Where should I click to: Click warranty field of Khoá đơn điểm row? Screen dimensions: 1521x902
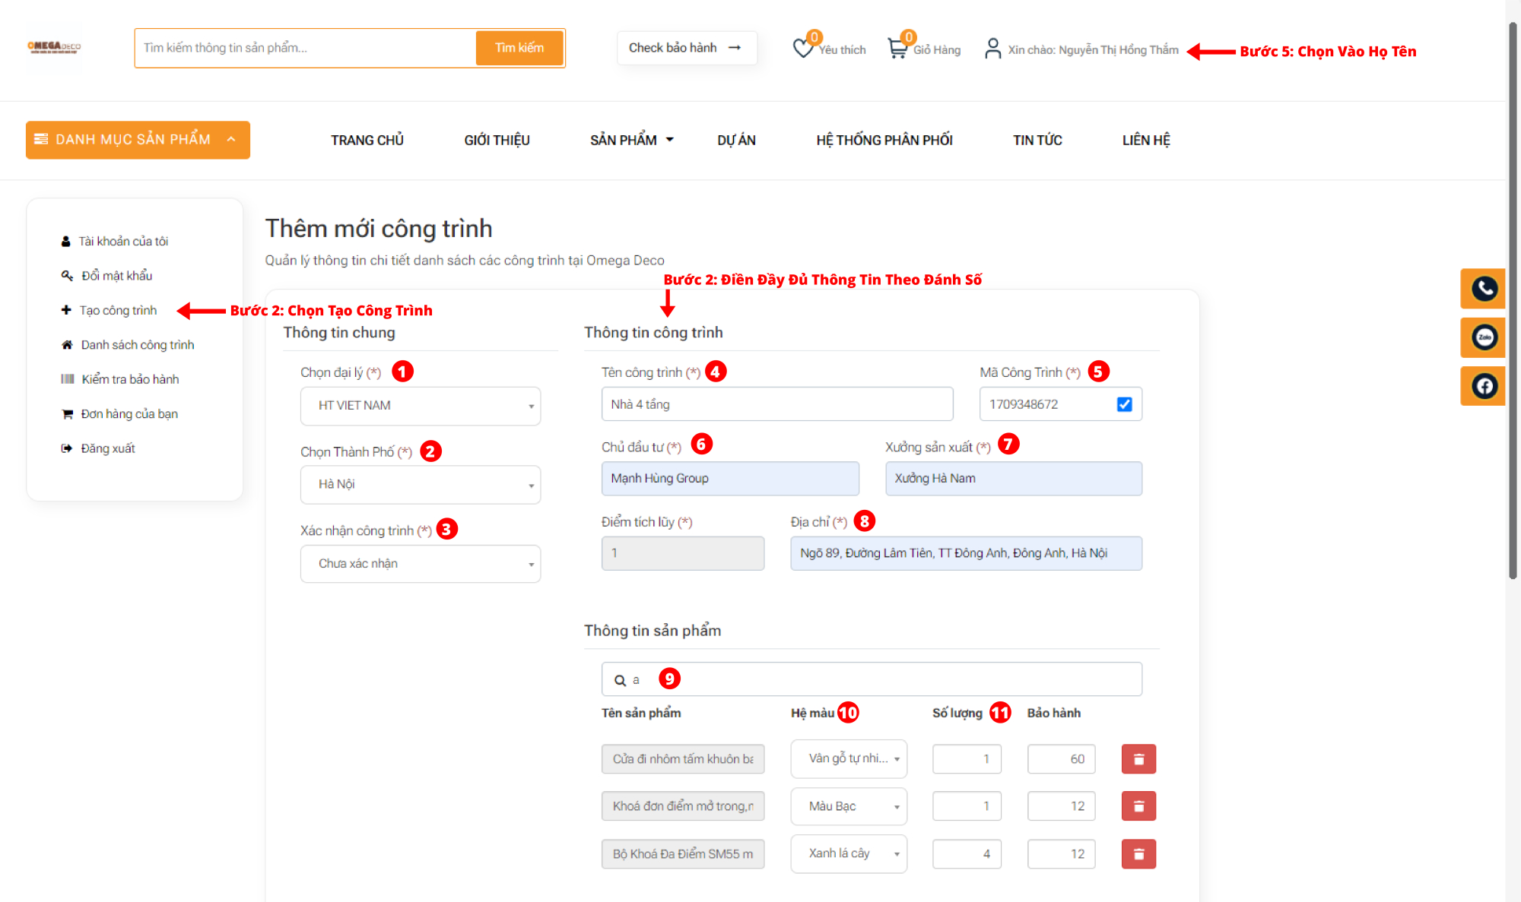(1062, 806)
